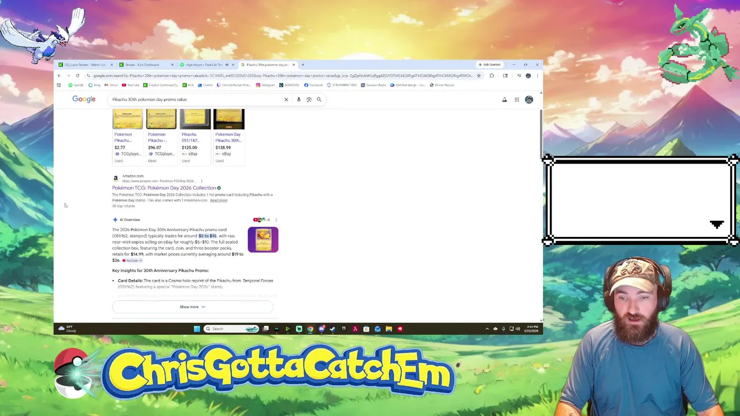Start voice search with the microphone
This screenshot has height=416, width=740.
[x=299, y=99]
